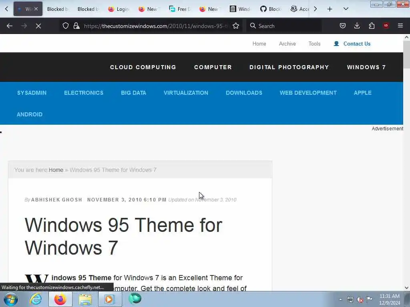Viewport: 410px width, 307px height.
Task: Open the Digital Photography menu item
Action: click(x=289, y=67)
